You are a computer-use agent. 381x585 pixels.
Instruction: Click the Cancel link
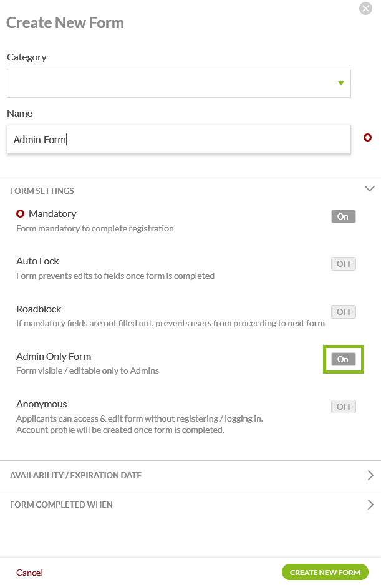29,573
